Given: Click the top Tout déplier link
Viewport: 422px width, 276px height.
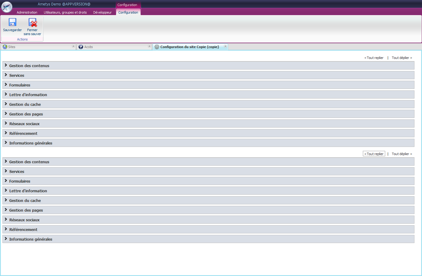Looking at the screenshot, I should (401, 58).
